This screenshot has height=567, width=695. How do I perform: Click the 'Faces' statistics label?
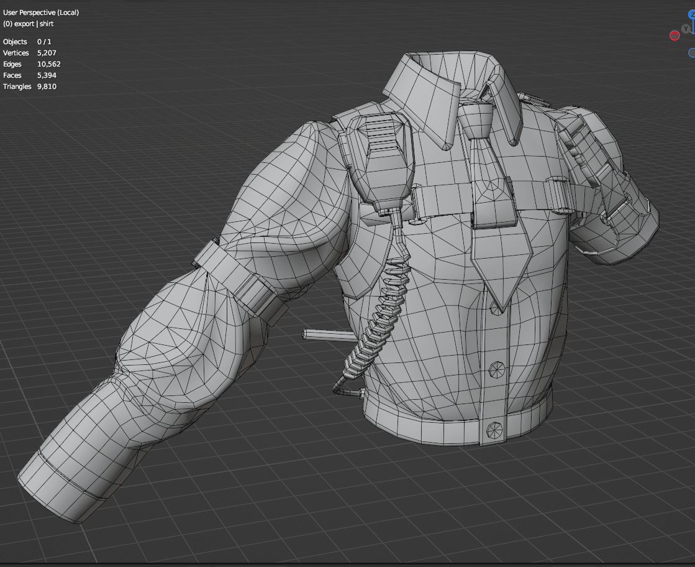pos(12,75)
